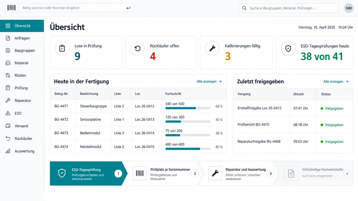This screenshot has width=358, height=201.
Task: Click the wrench icon on Kalibrierungen fällig card
Action: click(x=212, y=49)
